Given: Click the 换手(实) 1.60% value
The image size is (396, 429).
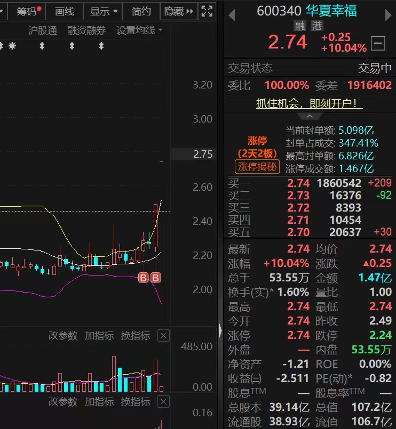Looking at the screenshot, I should click(293, 292).
